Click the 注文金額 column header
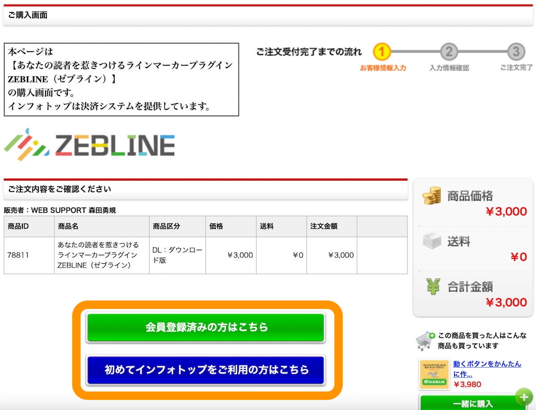This screenshot has height=410, width=536. coord(324,226)
